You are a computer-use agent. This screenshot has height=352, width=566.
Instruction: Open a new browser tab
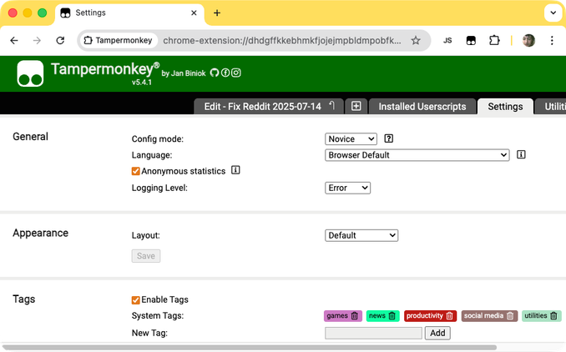[217, 13]
